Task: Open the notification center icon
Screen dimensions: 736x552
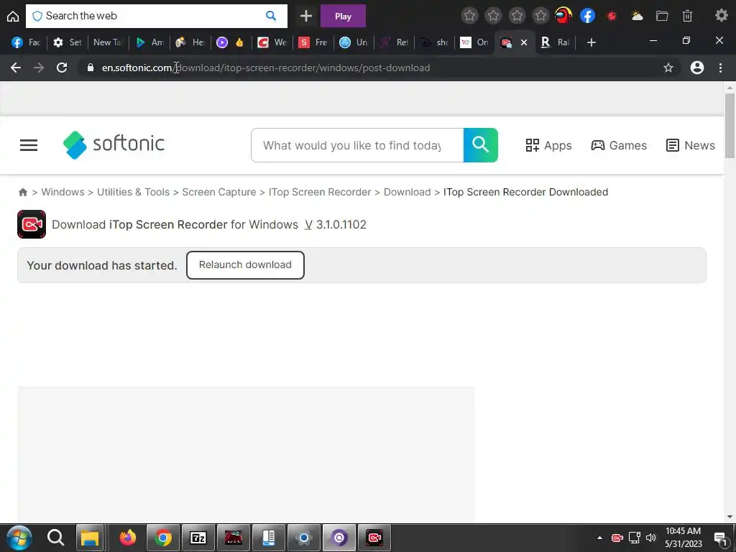Action: 720,538
